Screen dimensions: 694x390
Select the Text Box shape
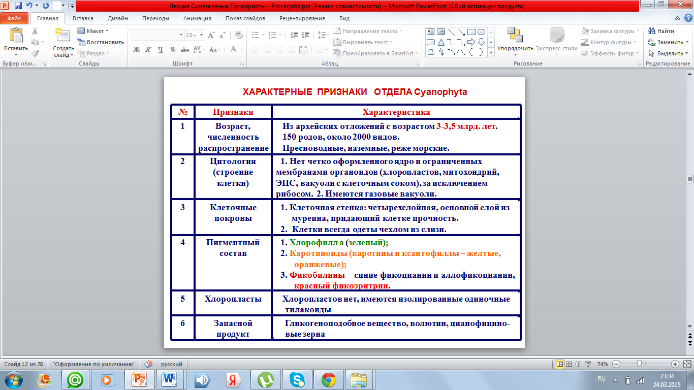click(x=430, y=31)
